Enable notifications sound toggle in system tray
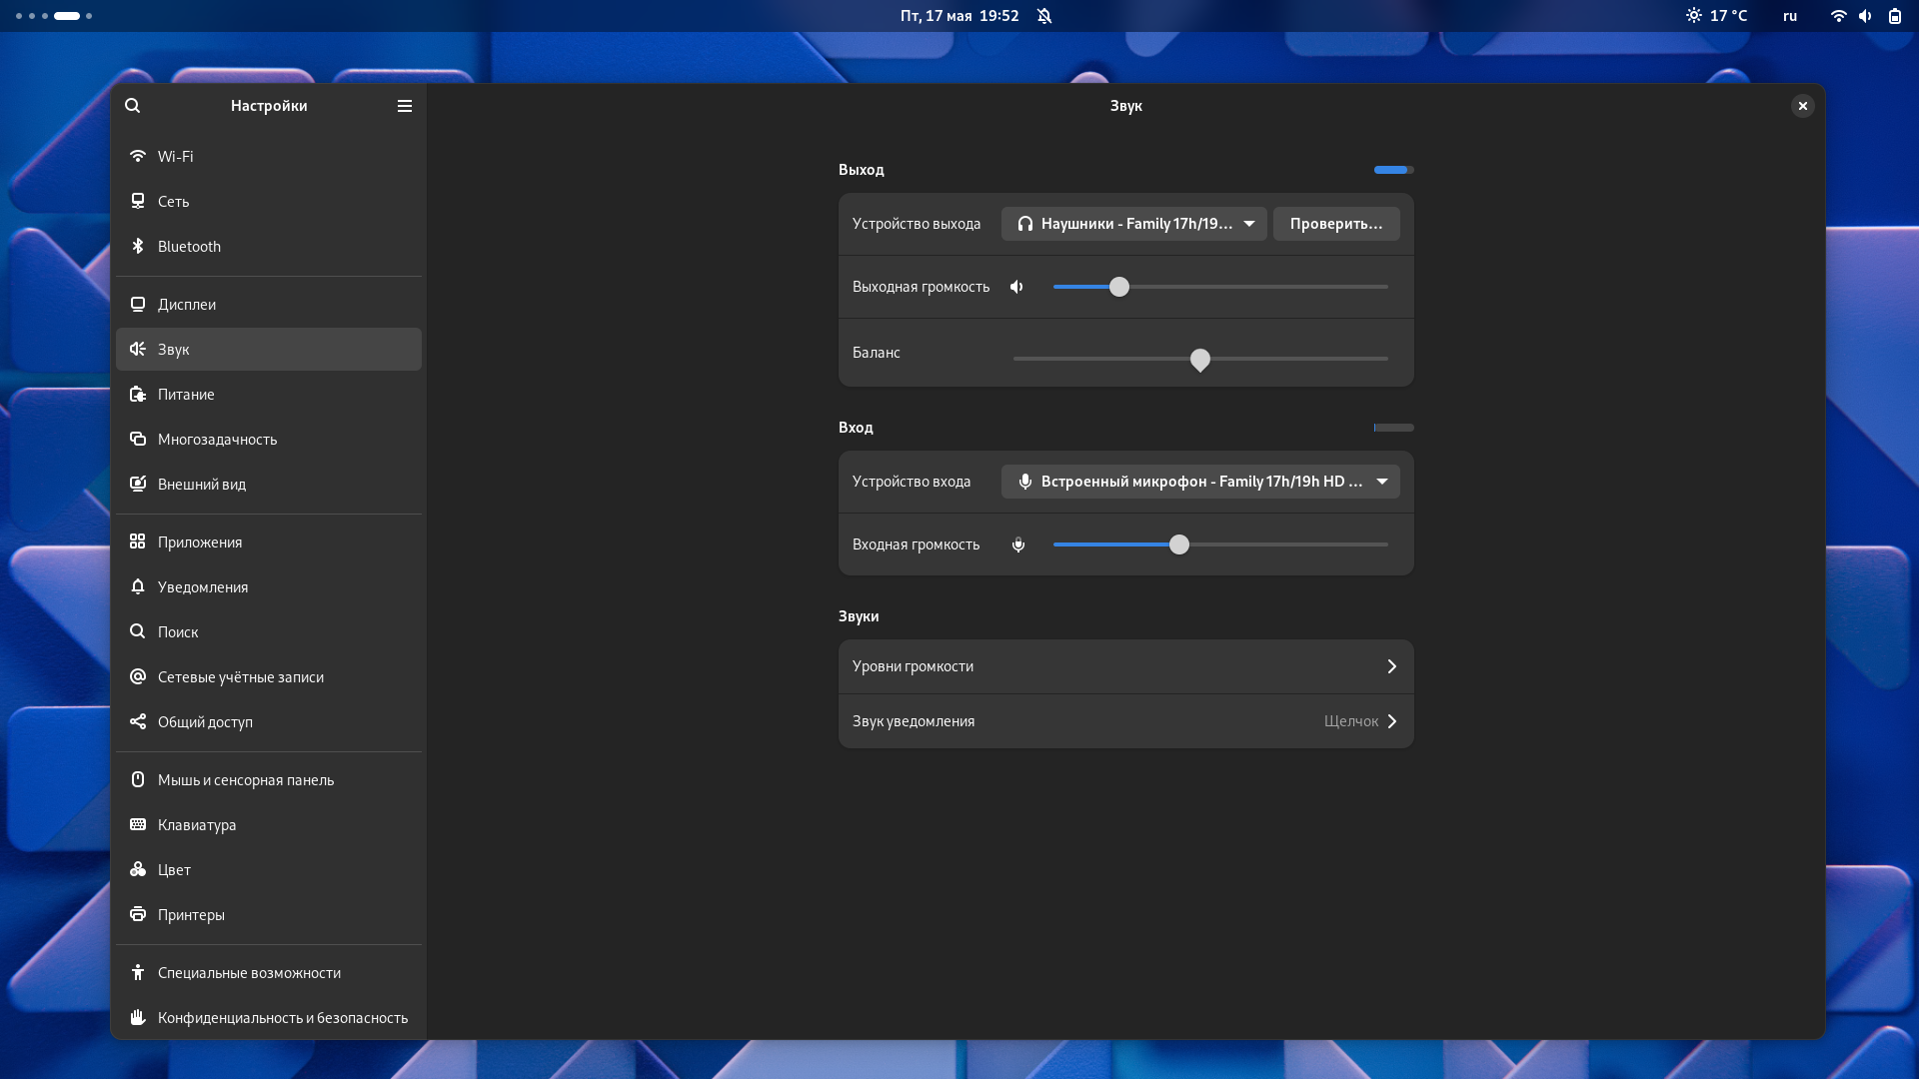Image resolution: width=1919 pixels, height=1079 pixels. coord(1047,15)
